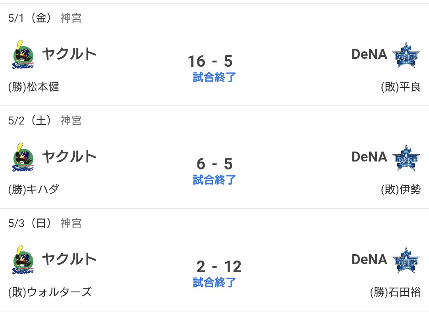The height and width of the screenshot is (319, 429).
Task: Click 試合終了 under the 16 - 5 score
Action: [214, 77]
